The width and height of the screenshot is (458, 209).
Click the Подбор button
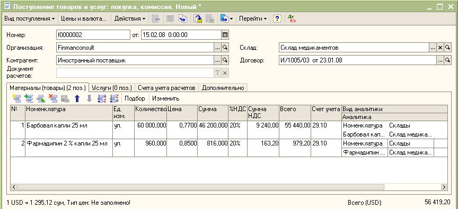135,98
